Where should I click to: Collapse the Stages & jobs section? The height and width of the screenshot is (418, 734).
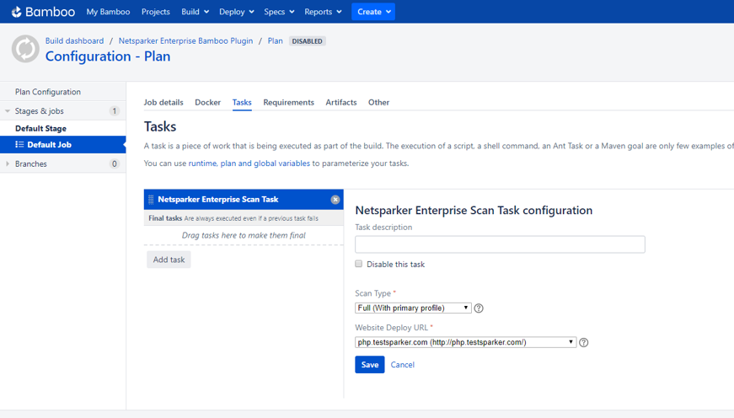click(8, 111)
